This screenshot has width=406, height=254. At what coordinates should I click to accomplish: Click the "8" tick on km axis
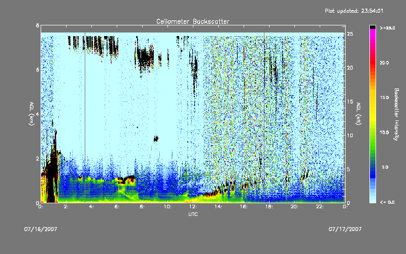pyautogui.click(x=38, y=25)
